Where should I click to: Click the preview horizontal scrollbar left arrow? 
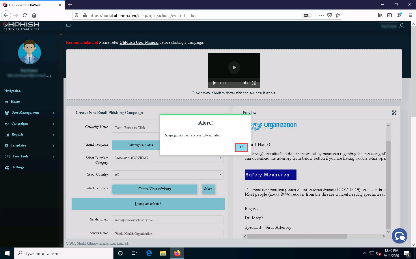245,236
